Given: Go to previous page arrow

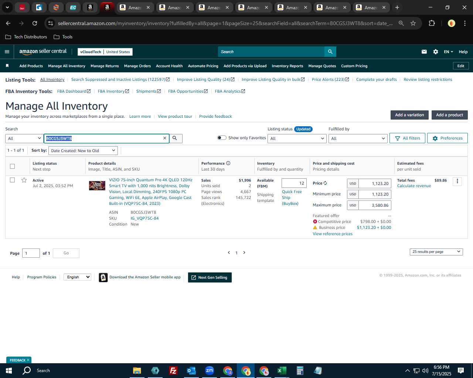Looking at the screenshot, I should pos(229,253).
